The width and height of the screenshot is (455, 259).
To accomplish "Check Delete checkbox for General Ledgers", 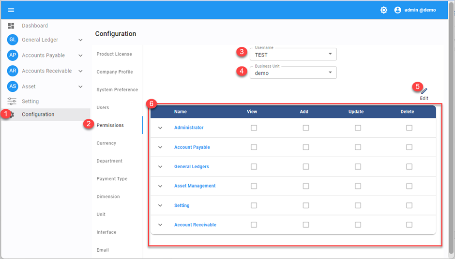I will (409, 167).
